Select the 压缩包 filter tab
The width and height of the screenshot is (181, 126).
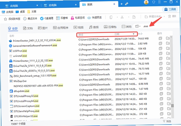pyautogui.click(x=110, y=27)
